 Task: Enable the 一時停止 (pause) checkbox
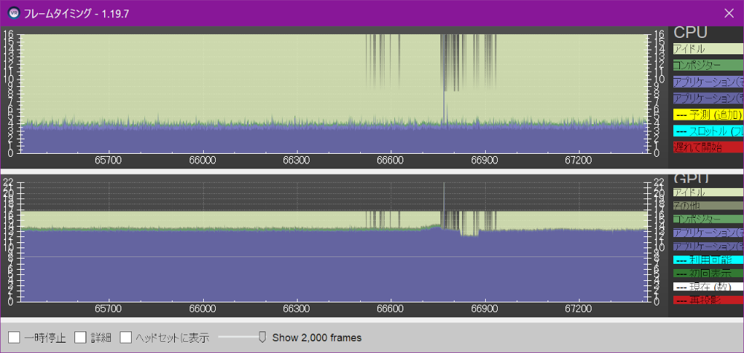click(x=14, y=337)
